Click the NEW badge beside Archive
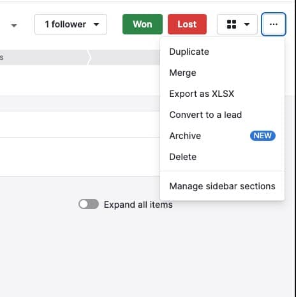296x297 pixels. tap(263, 136)
